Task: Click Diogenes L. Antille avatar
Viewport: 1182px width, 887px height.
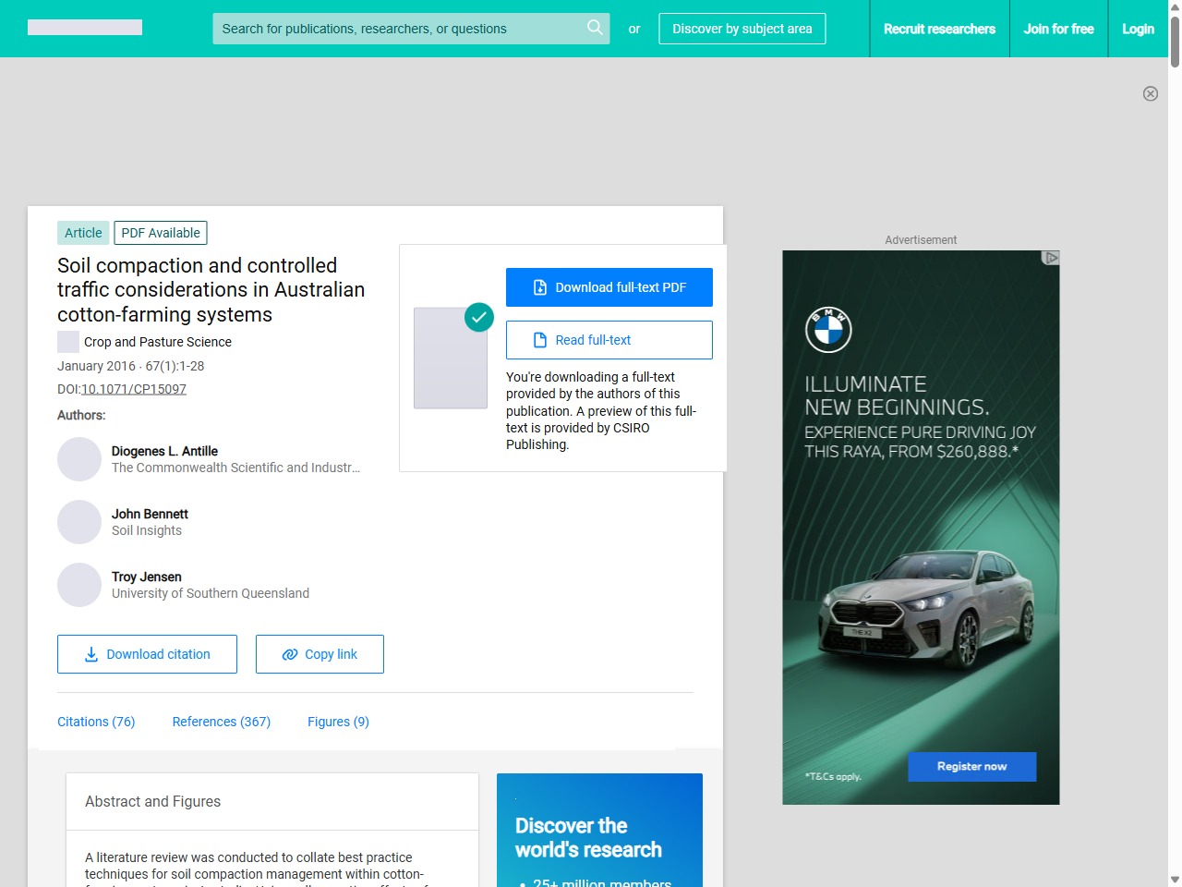Action: point(79,459)
